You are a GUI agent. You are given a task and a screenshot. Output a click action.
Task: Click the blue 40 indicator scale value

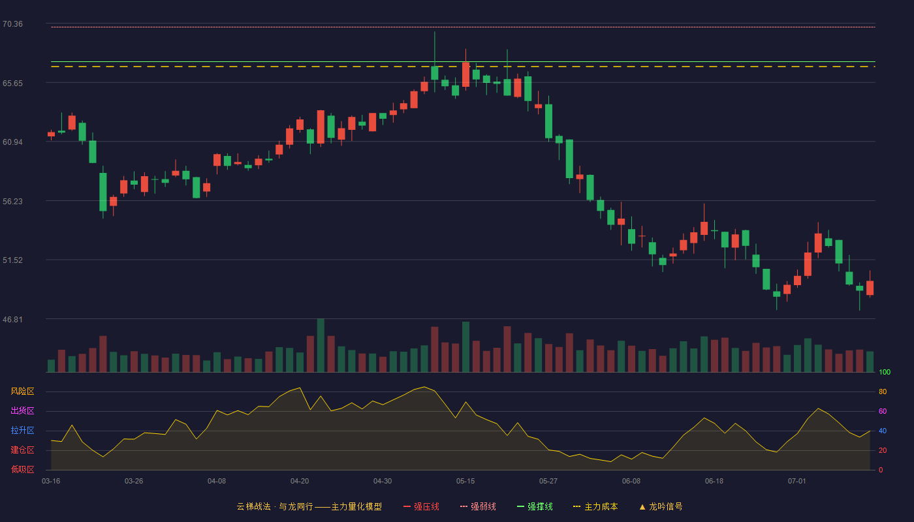(x=883, y=431)
